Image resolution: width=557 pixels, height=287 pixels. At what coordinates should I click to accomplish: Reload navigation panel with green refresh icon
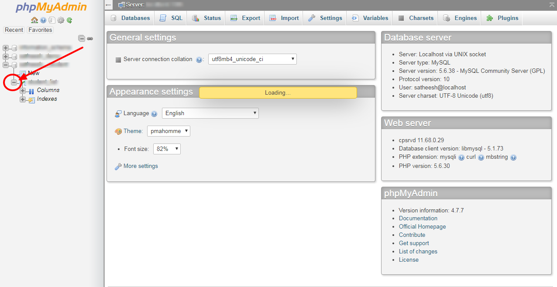point(69,20)
